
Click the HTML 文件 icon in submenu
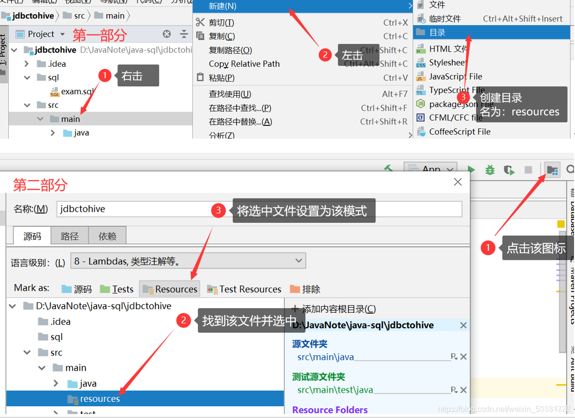420,49
